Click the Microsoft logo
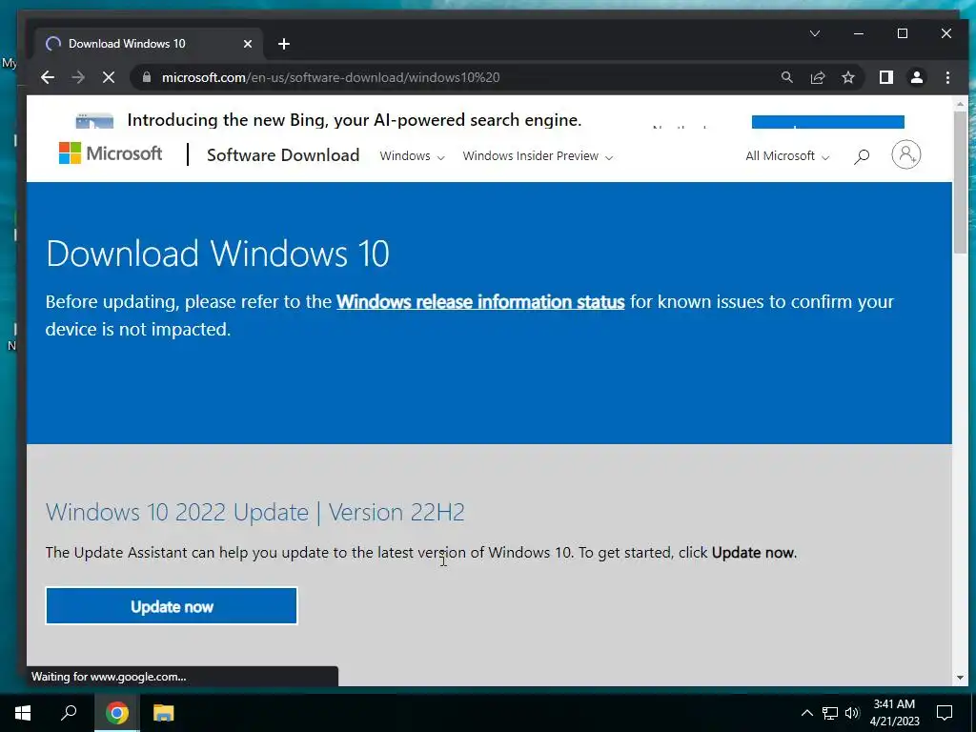This screenshot has height=732, width=976. pyautogui.click(x=111, y=153)
